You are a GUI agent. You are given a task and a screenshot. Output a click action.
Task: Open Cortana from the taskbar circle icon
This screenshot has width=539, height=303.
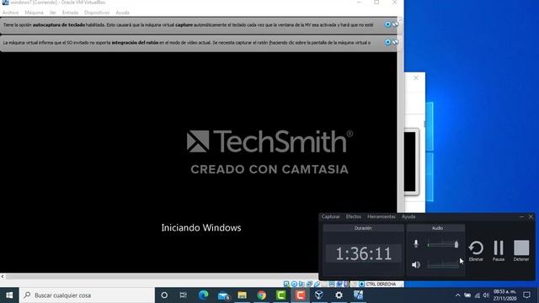tap(164, 295)
